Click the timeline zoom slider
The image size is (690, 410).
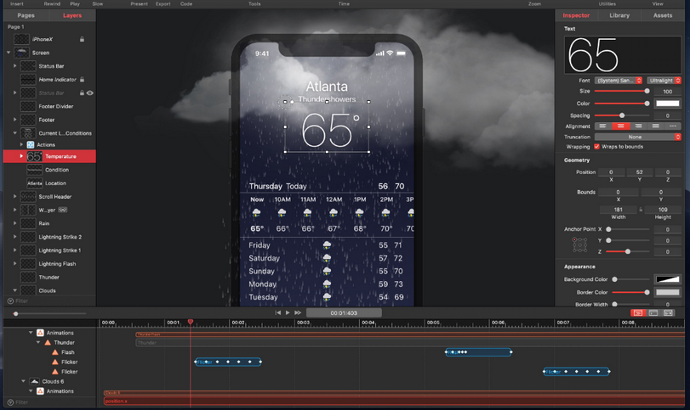(x=49, y=313)
